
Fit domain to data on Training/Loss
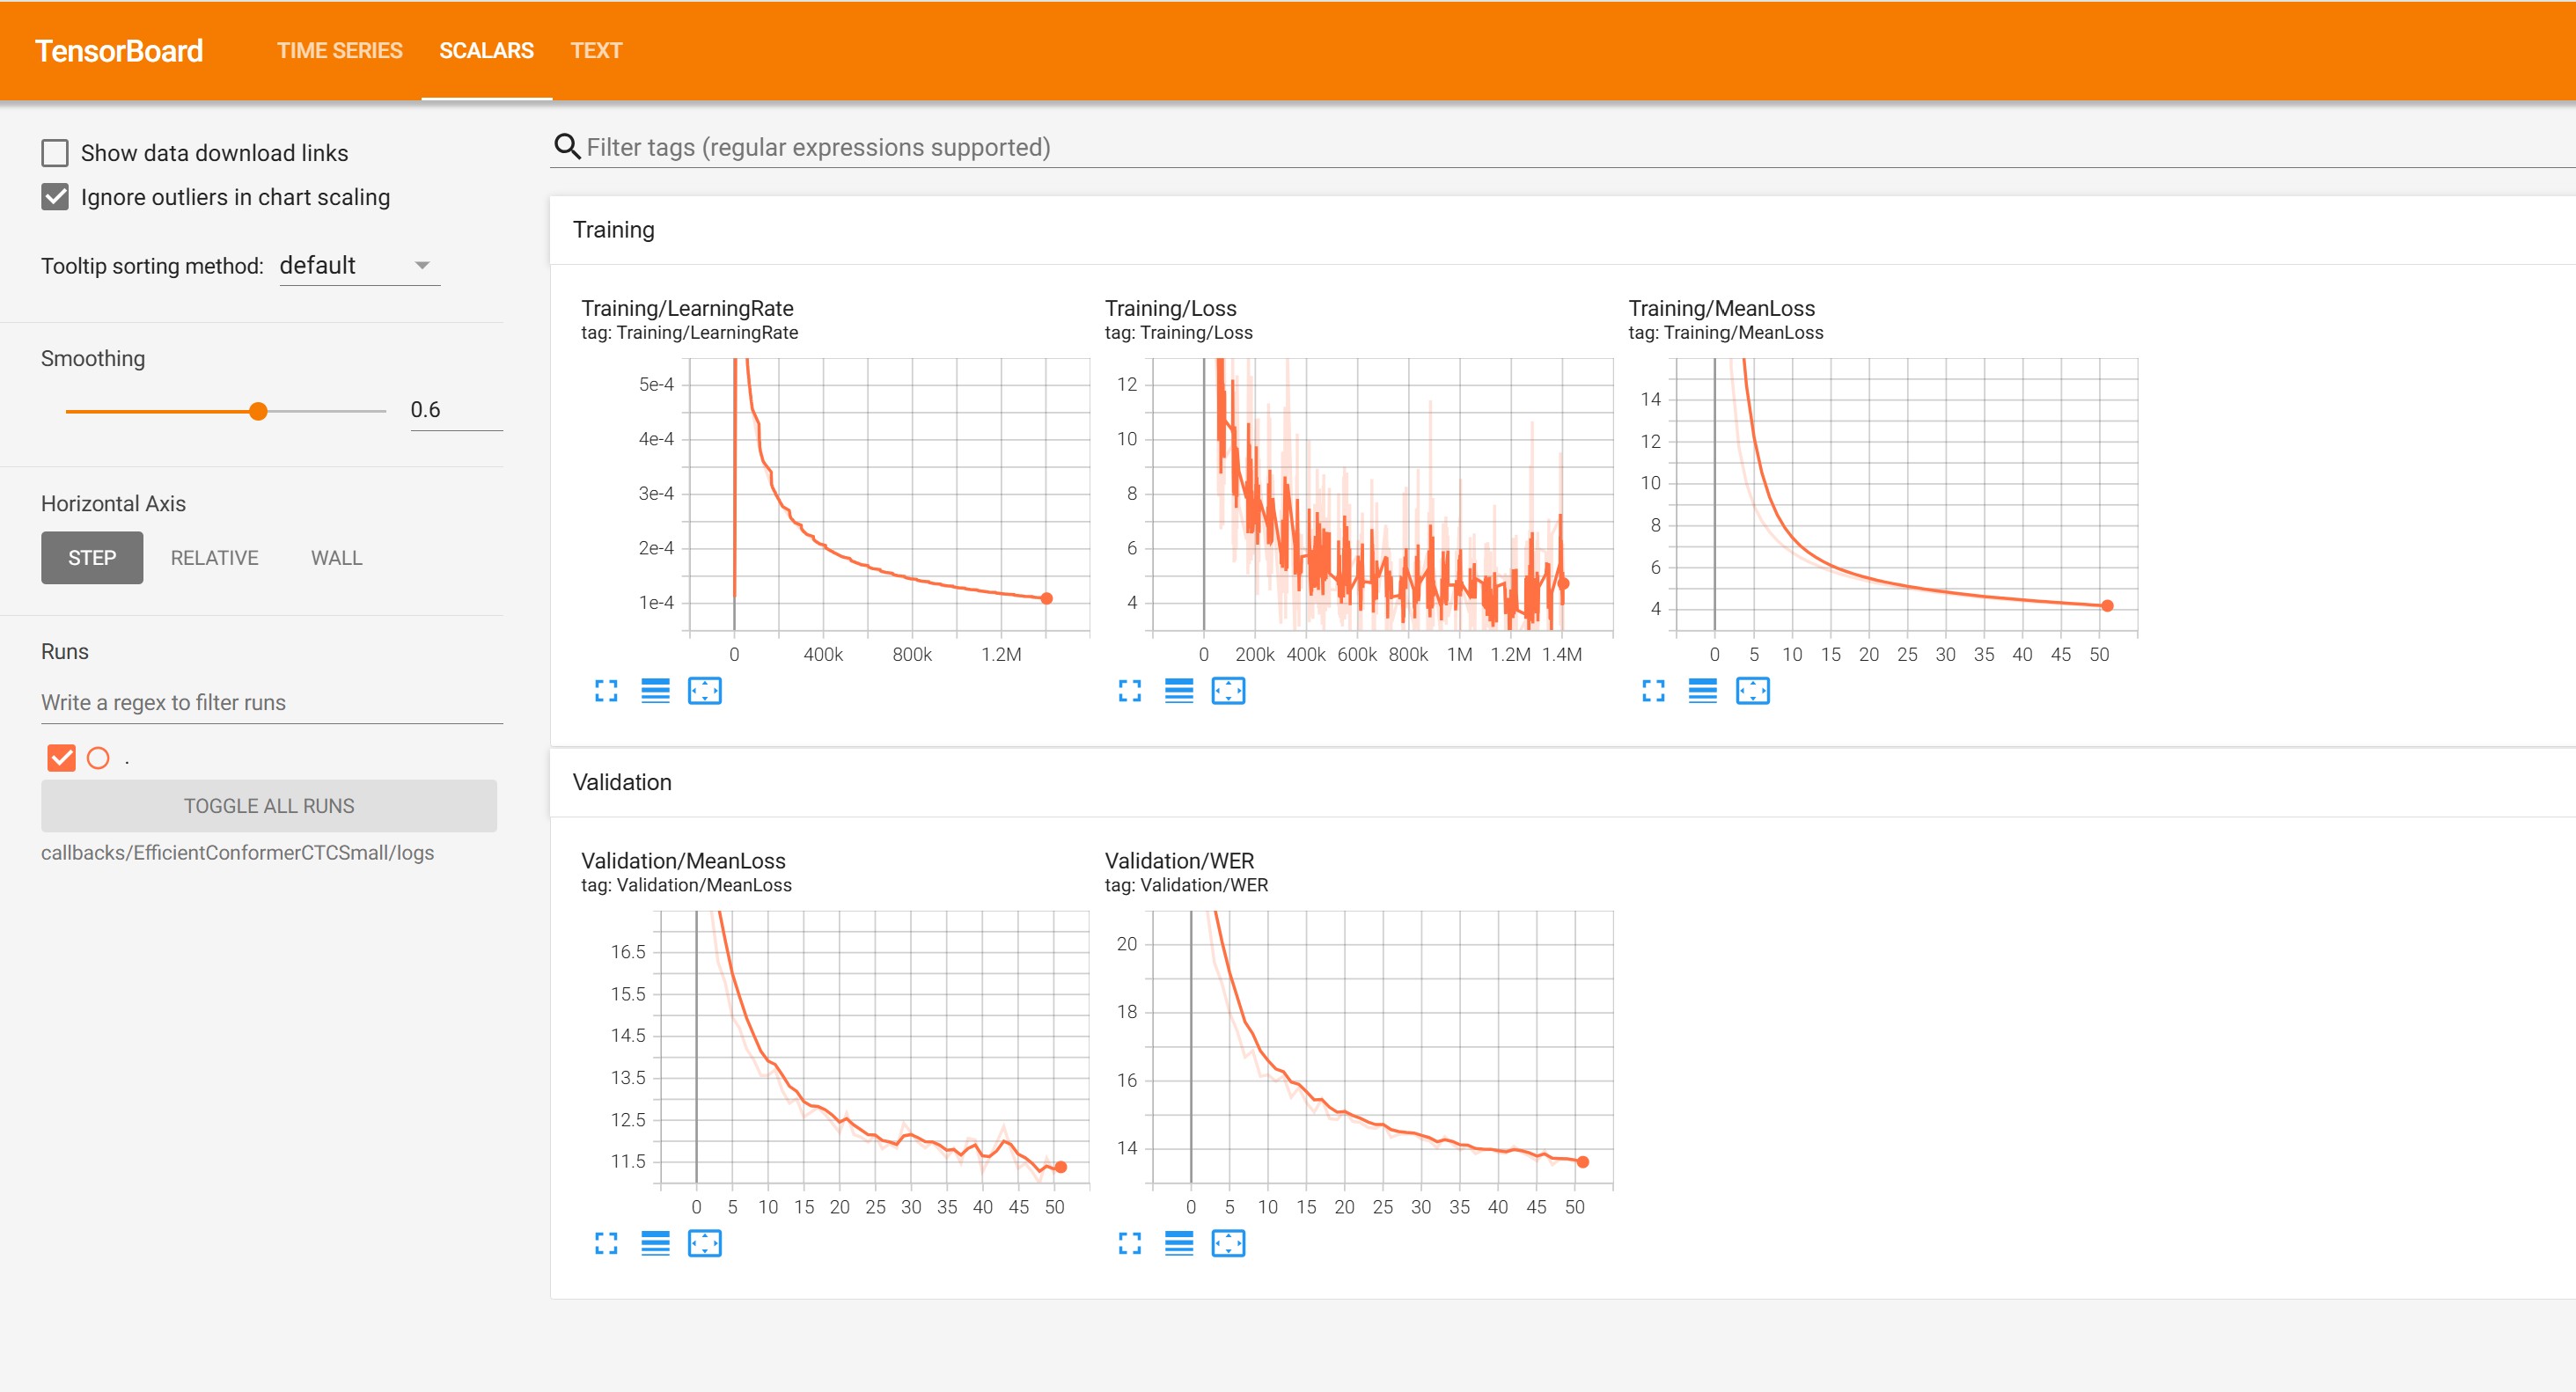tap(1228, 691)
